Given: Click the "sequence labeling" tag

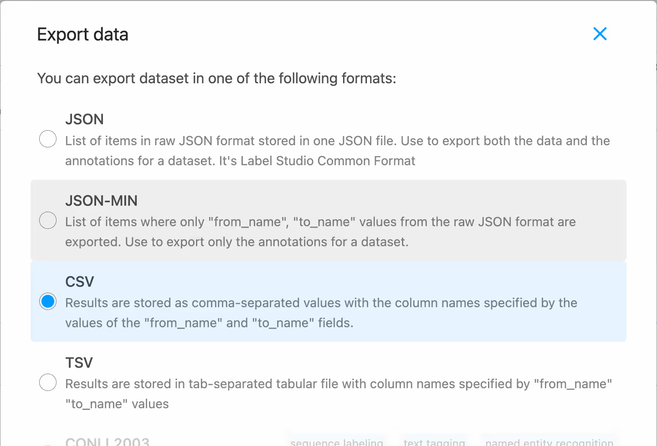Looking at the screenshot, I should (337, 442).
